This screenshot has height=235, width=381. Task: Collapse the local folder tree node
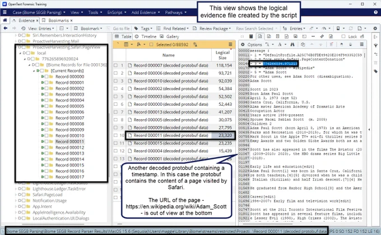pos(20,53)
